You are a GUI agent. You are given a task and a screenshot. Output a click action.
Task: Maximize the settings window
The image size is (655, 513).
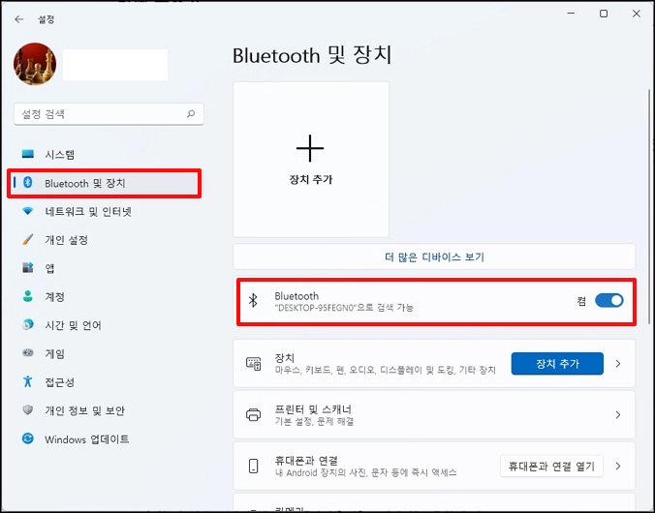(x=604, y=14)
